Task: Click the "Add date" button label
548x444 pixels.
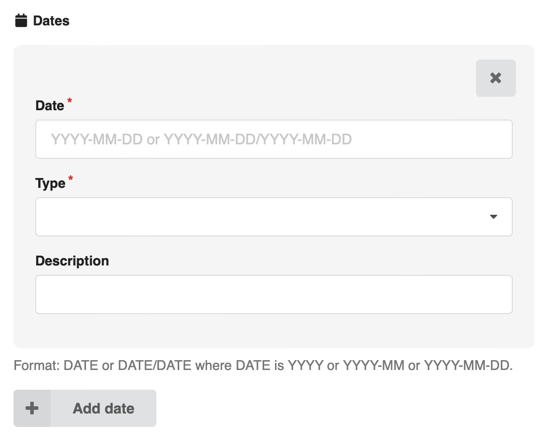Action: pos(104,408)
